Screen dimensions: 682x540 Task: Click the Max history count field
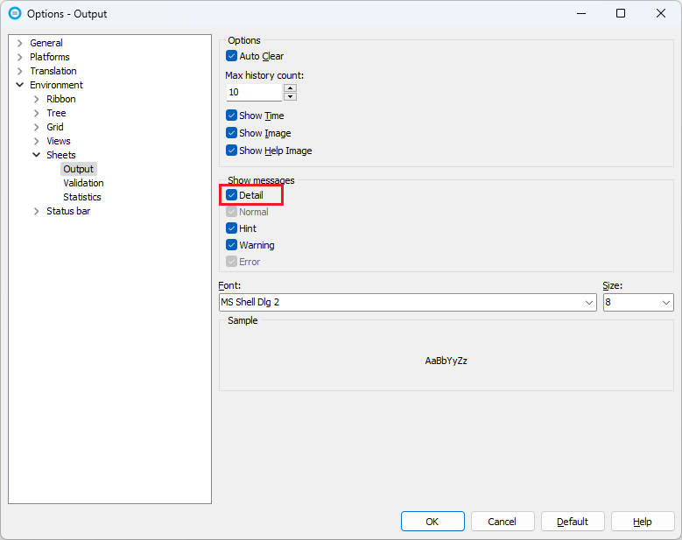tap(255, 92)
